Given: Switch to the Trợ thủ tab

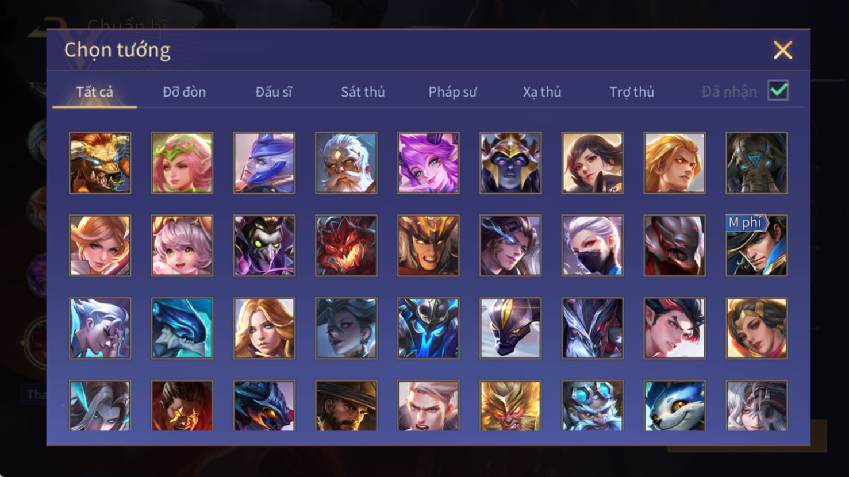Looking at the screenshot, I should (632, 91).
